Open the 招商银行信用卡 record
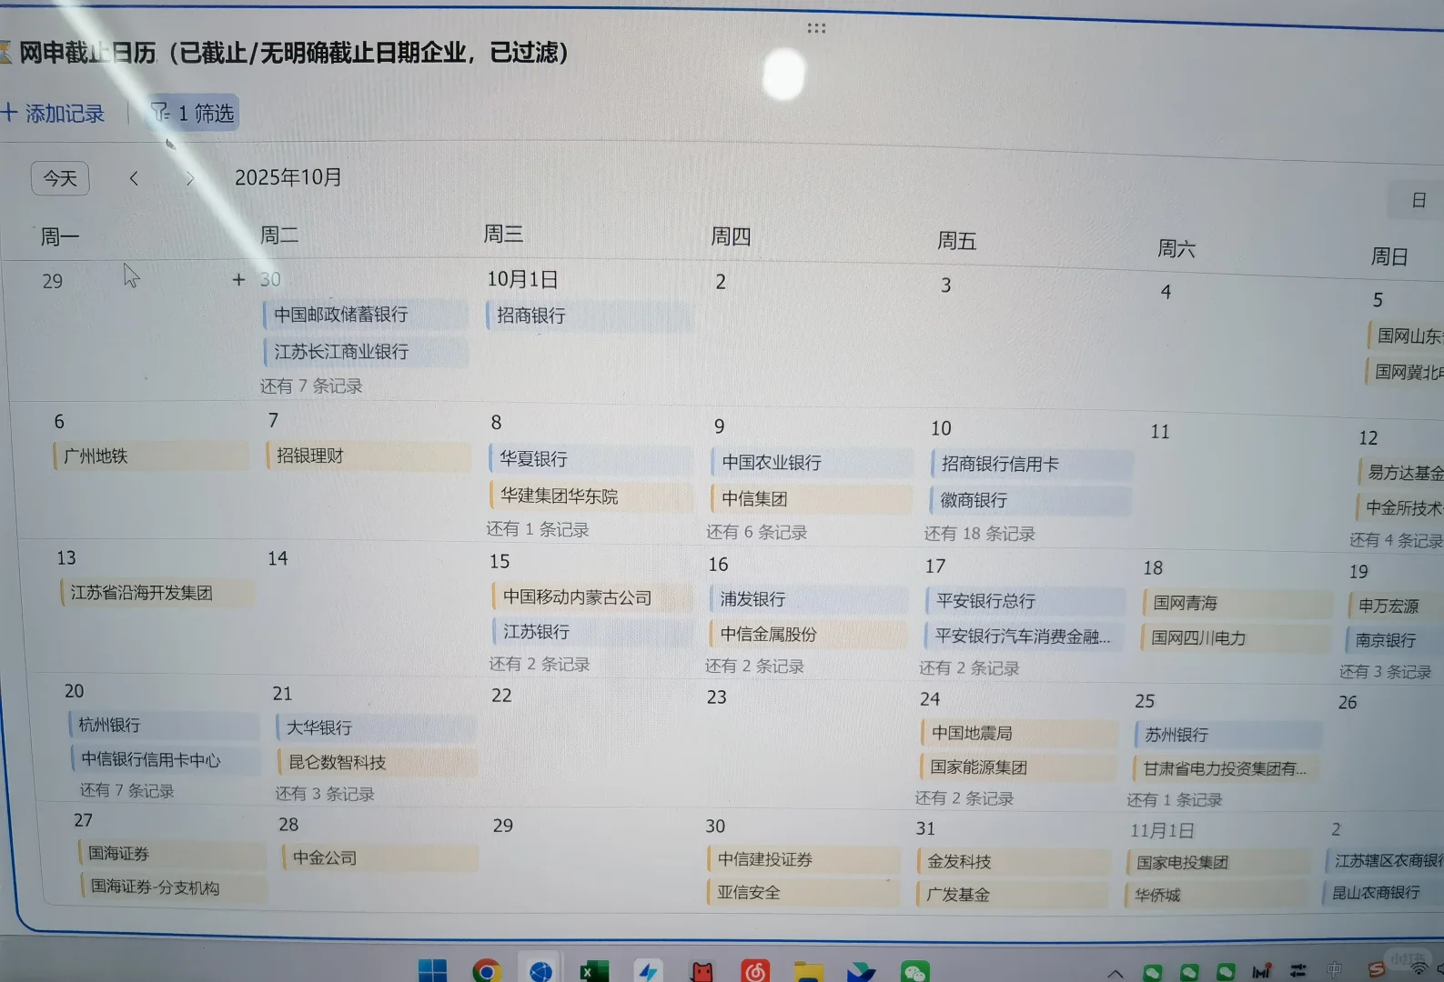Viewport: 1444px width, 982px height. tap(1032, 464)
